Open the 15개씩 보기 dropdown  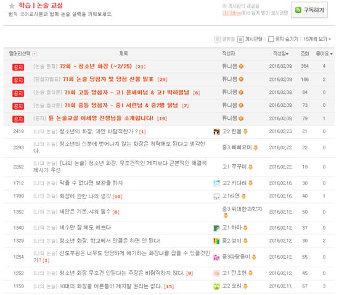tap(317, 39)
